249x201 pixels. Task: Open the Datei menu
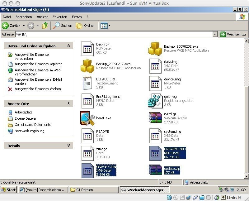point(7,17)
